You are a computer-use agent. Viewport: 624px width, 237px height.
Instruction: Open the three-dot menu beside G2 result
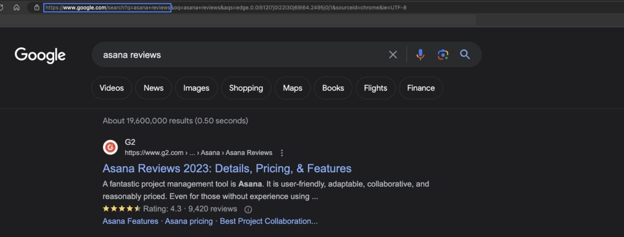point(282,153)
